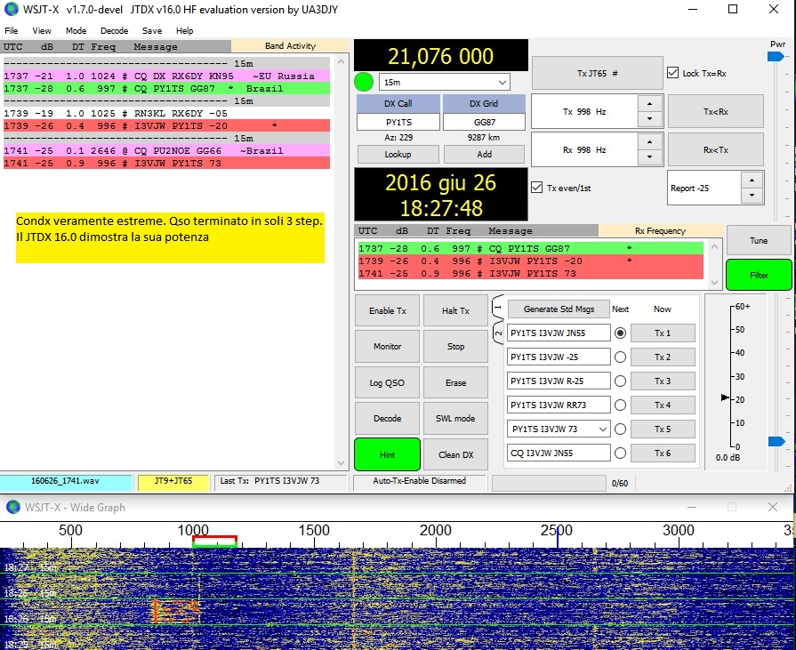Image resolution: width=796 pixels, height=650 pixels.
Task: Click the Tx JT65 # button
Action: tap(597, 74)
